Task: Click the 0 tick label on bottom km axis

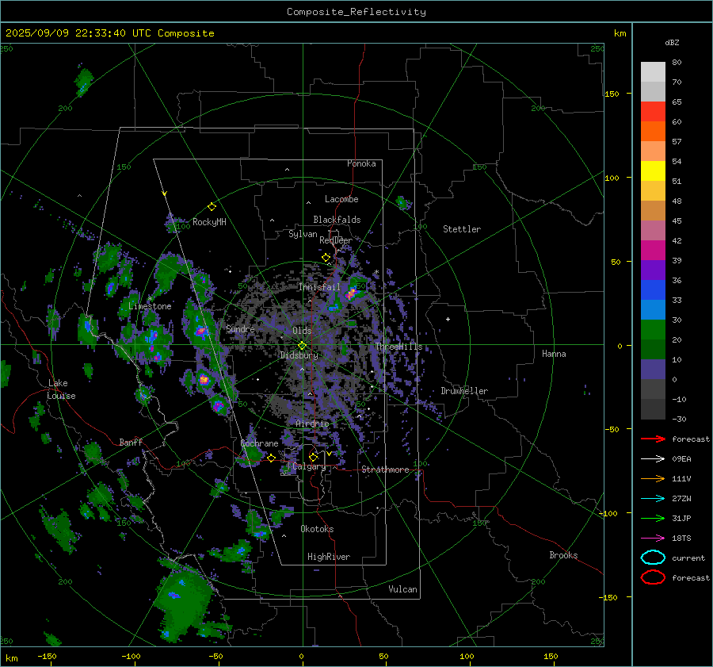Action: click(x=301, y=656)
